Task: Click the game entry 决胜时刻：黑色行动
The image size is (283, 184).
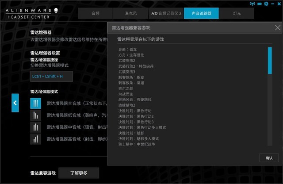Action: (x=135, y=111)
